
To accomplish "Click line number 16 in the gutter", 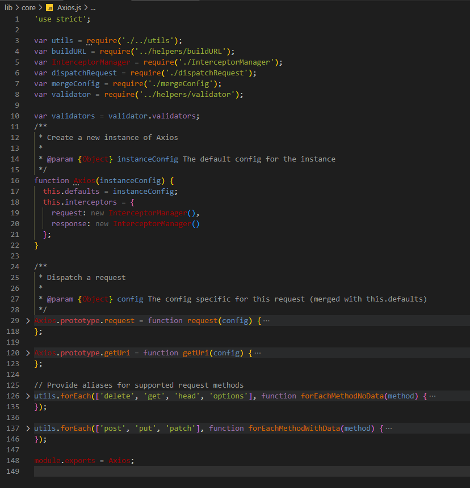I will (15, 181).
